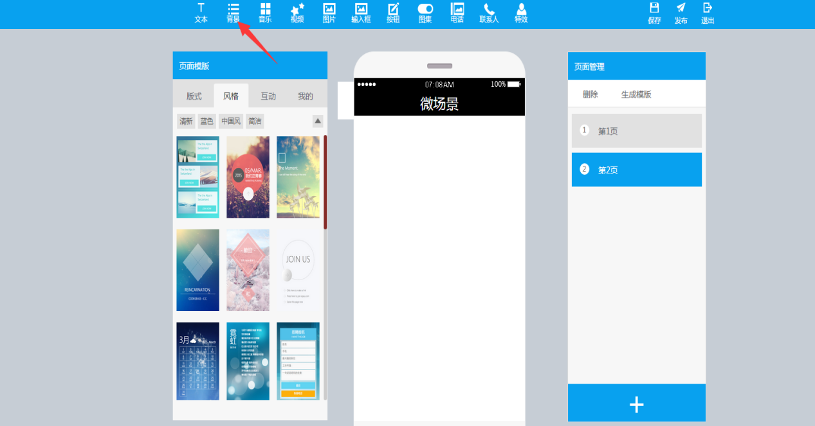Add a 视频 video element
Image resolution: width=815 pixels, height=426 pixels.
point(297,13)
